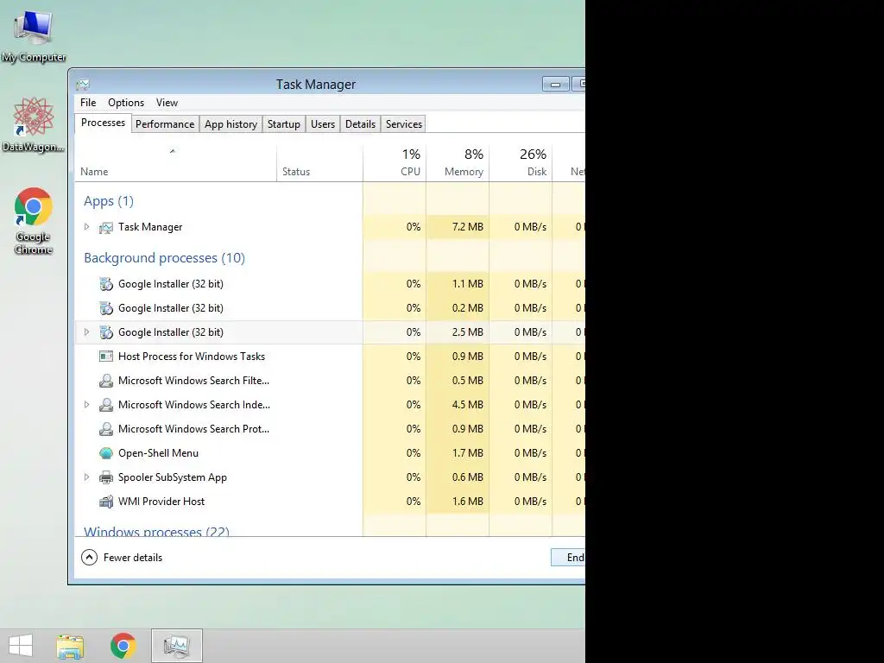
Task: Switch to the Performance tab
Action: point(165,124)
